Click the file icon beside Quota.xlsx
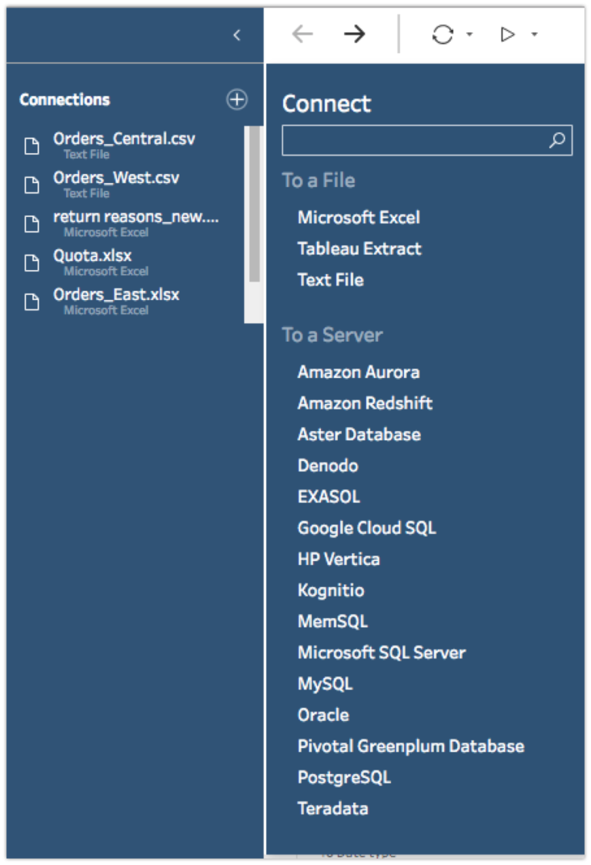Screen dimensions: 591x865 pyautogui.click(x=32, y=262)
